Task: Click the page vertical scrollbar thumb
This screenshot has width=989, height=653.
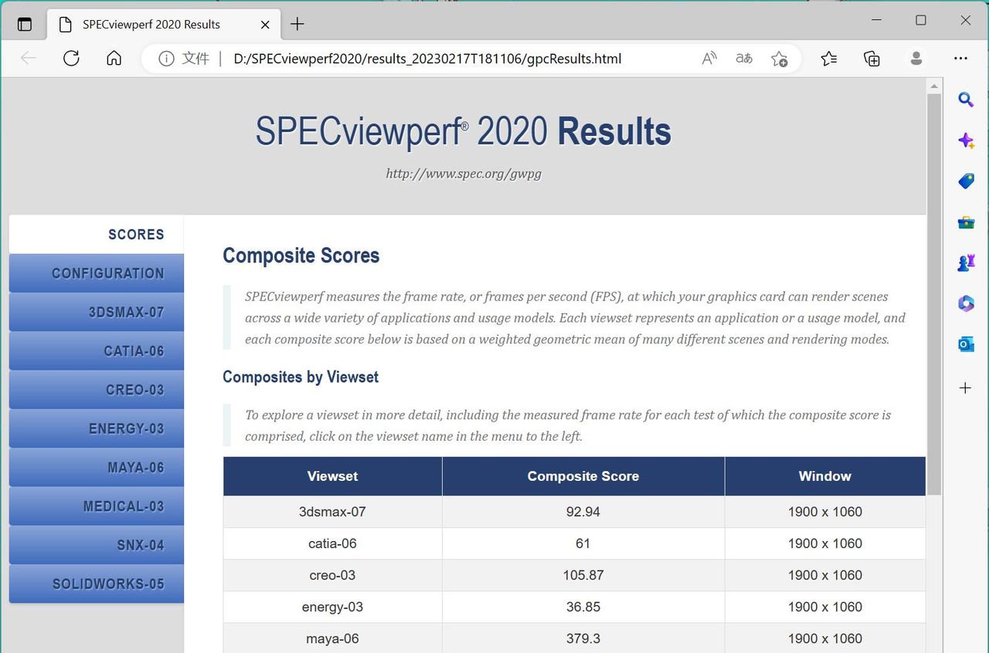Action: tap(934, 294)
